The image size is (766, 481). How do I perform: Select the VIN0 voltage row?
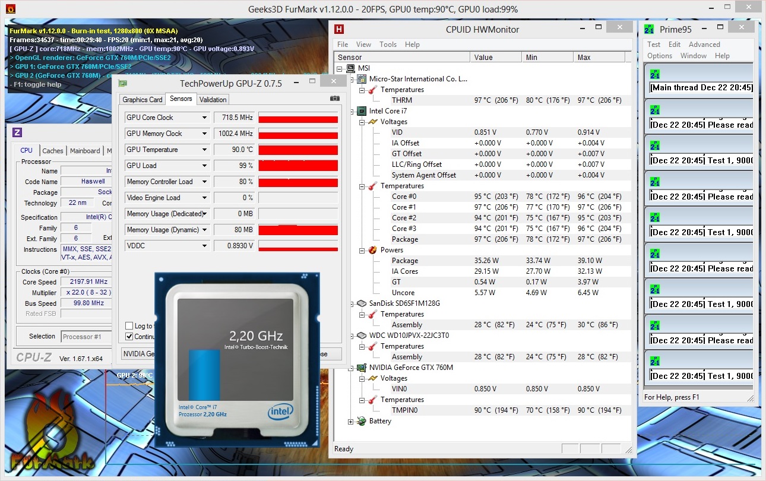[482, 389]
